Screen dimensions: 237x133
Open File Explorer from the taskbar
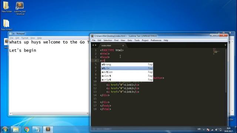tap(16, 130)
